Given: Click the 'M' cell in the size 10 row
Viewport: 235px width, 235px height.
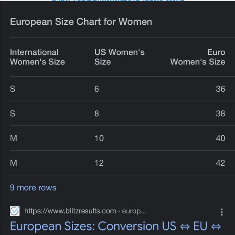Looking at the screenshot, I should 13,138.
